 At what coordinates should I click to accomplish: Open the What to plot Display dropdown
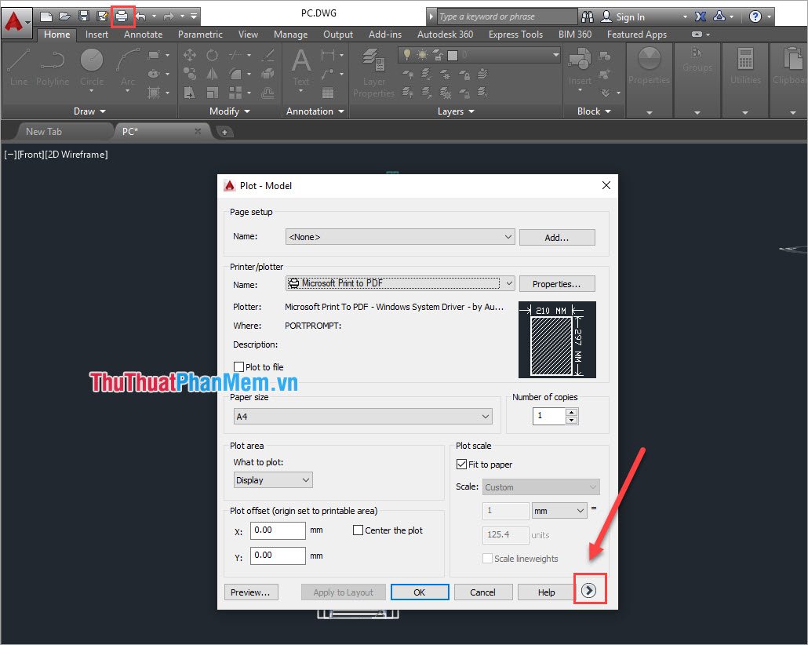(x=272, y=480)
